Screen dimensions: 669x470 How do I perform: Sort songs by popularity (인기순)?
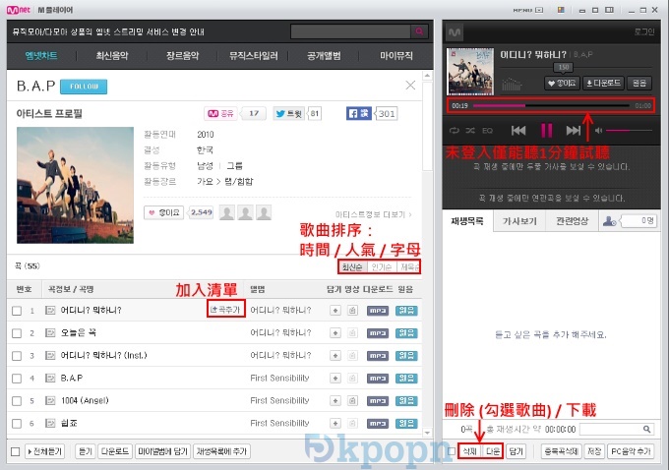point(382,267)
